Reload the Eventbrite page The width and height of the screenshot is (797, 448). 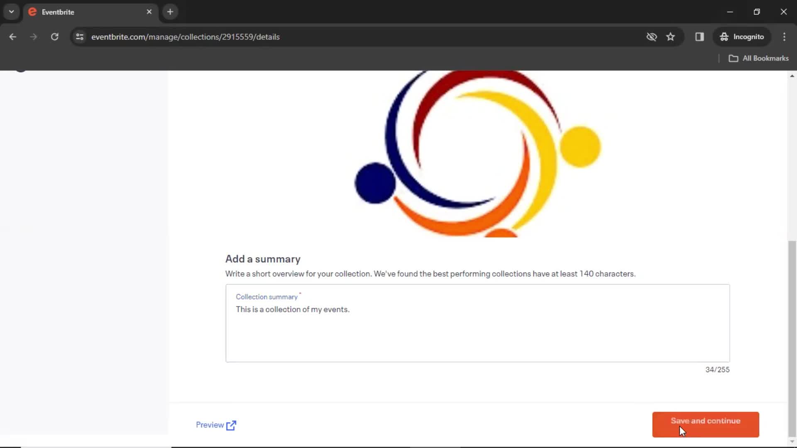click(54, 37)
